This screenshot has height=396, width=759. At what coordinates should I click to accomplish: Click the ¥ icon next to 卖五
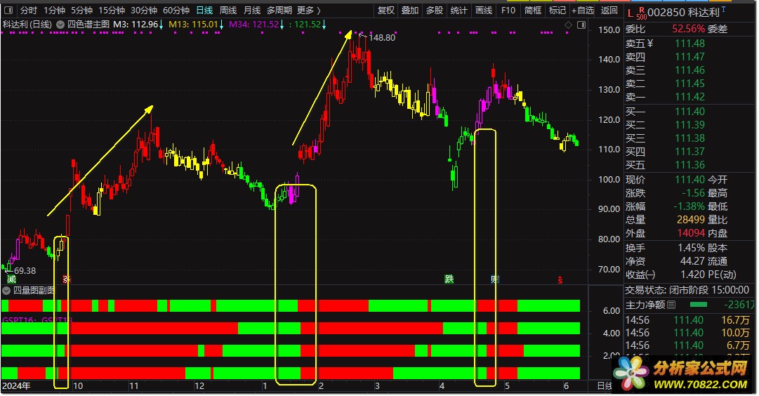click(650, 44)
